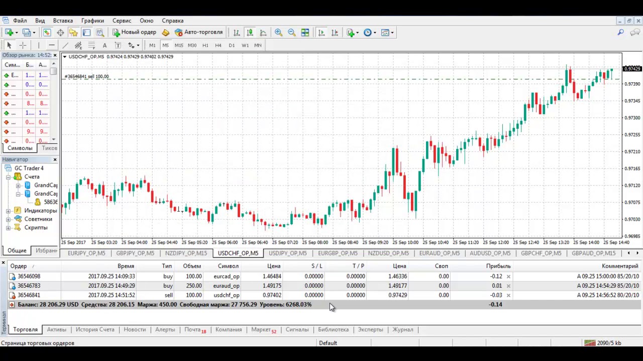Expand the Советники tree node
643x361 pixels.
(x=9, y=219)
